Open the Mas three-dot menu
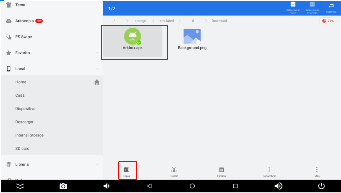 (x=317, y=170)
